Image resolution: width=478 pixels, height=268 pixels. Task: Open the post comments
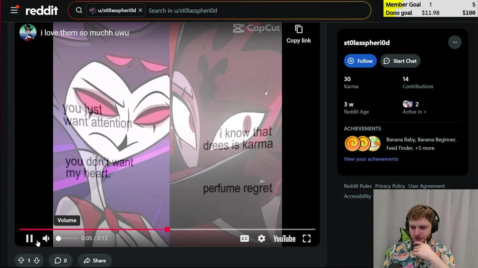click(61, 261)
